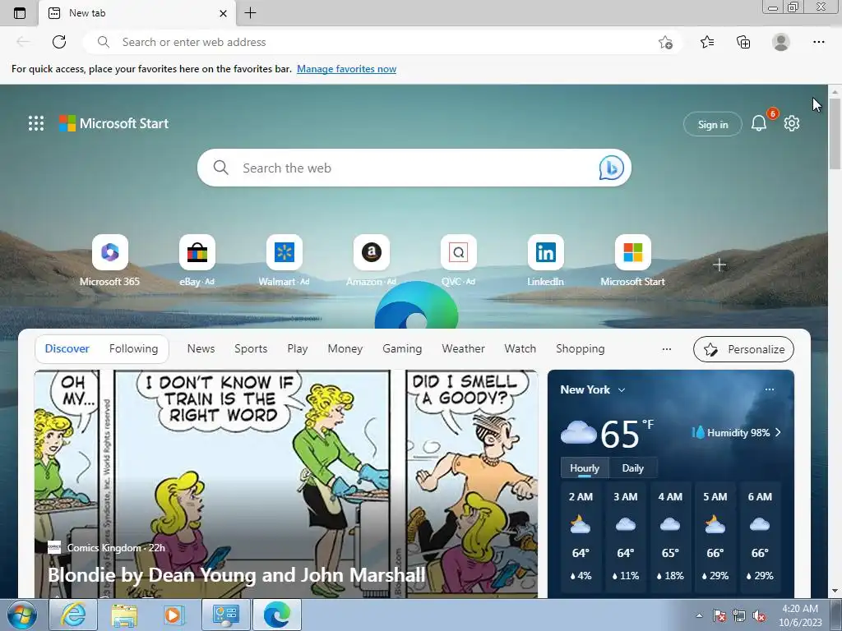Open page settings gear icon
Screen dimensions: 842x631
(792, 123)
